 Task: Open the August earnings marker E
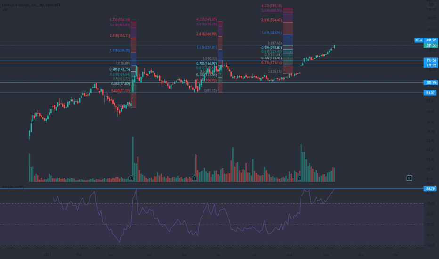[x=299, y=178]
